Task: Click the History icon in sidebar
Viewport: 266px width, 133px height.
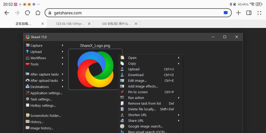Action: [28, 122]
